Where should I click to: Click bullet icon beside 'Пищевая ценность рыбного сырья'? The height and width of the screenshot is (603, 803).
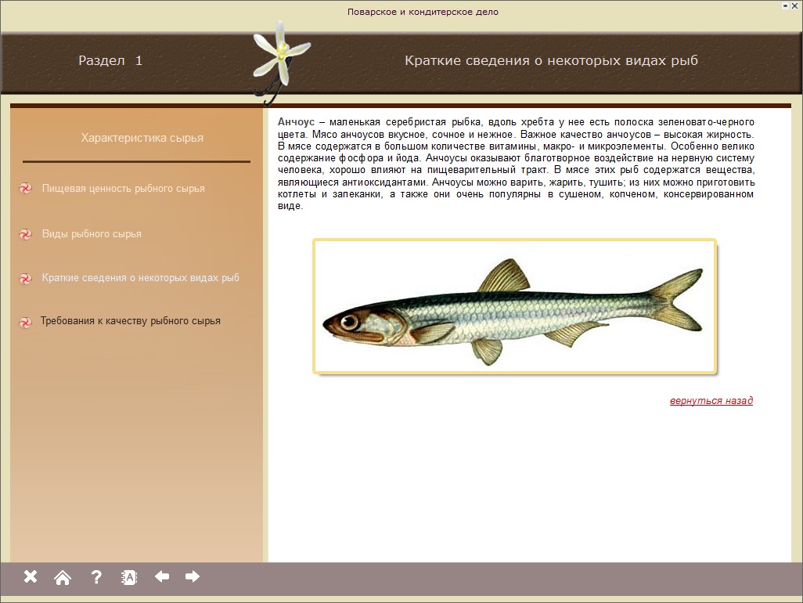click(x=25, y=189)
